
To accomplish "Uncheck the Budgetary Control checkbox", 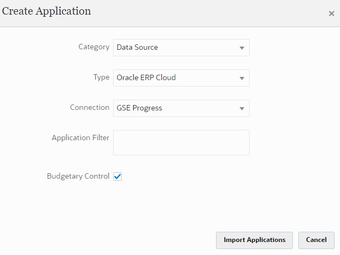I will point(117,176).
